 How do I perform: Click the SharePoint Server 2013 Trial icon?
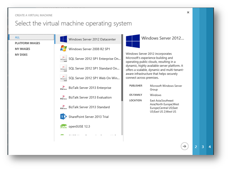point(63,117)
